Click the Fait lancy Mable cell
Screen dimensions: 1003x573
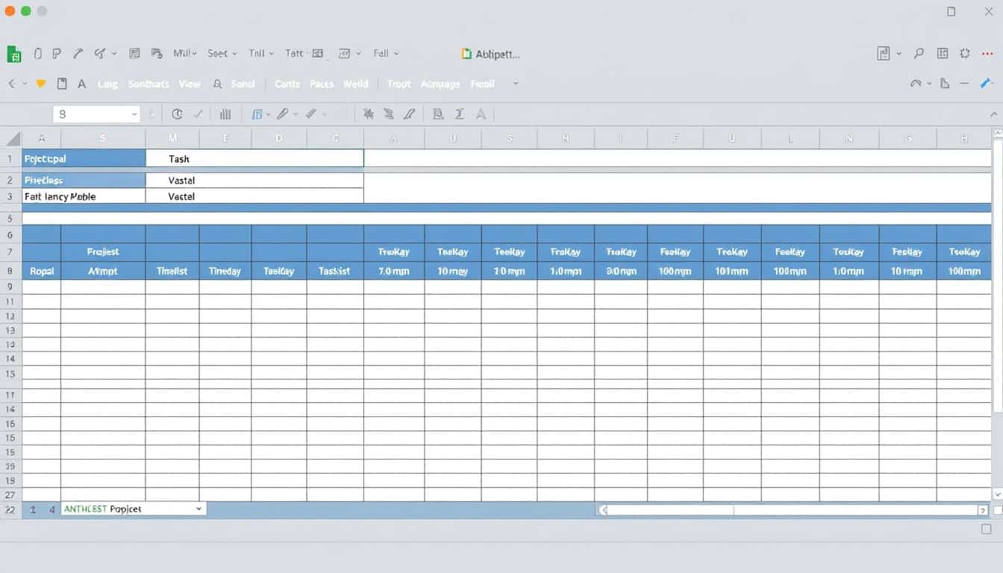(84, 196)
